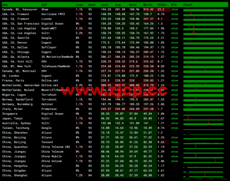
Task: Show MTR for New York Telehouse/RamNode
Action: pos(175,66)
